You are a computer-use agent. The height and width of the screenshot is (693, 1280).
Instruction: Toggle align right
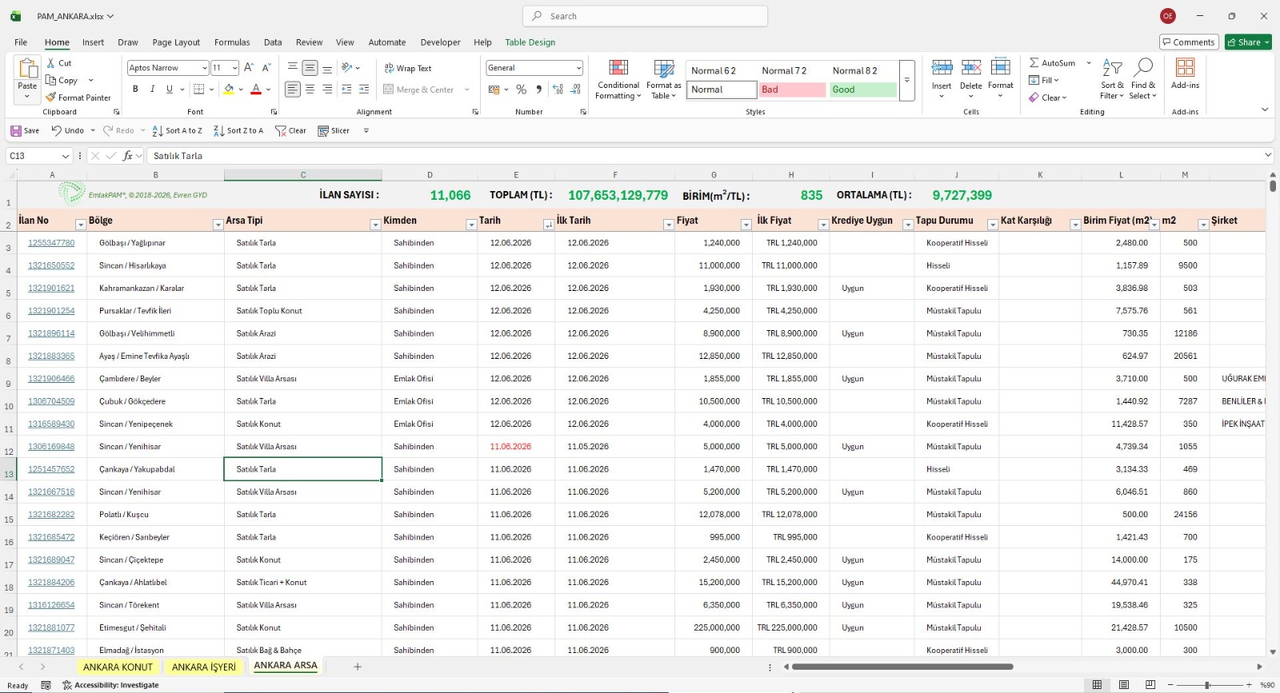click(327, 90)
